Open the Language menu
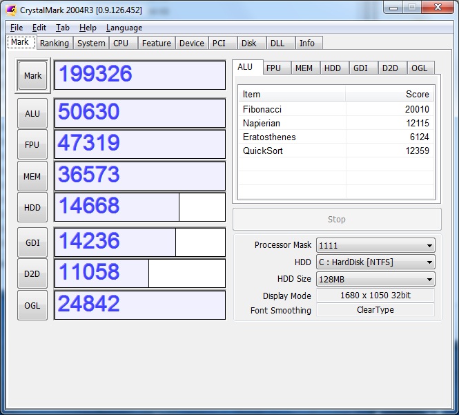This screenshot has height=415, width=459. click(x=124, y=28)
